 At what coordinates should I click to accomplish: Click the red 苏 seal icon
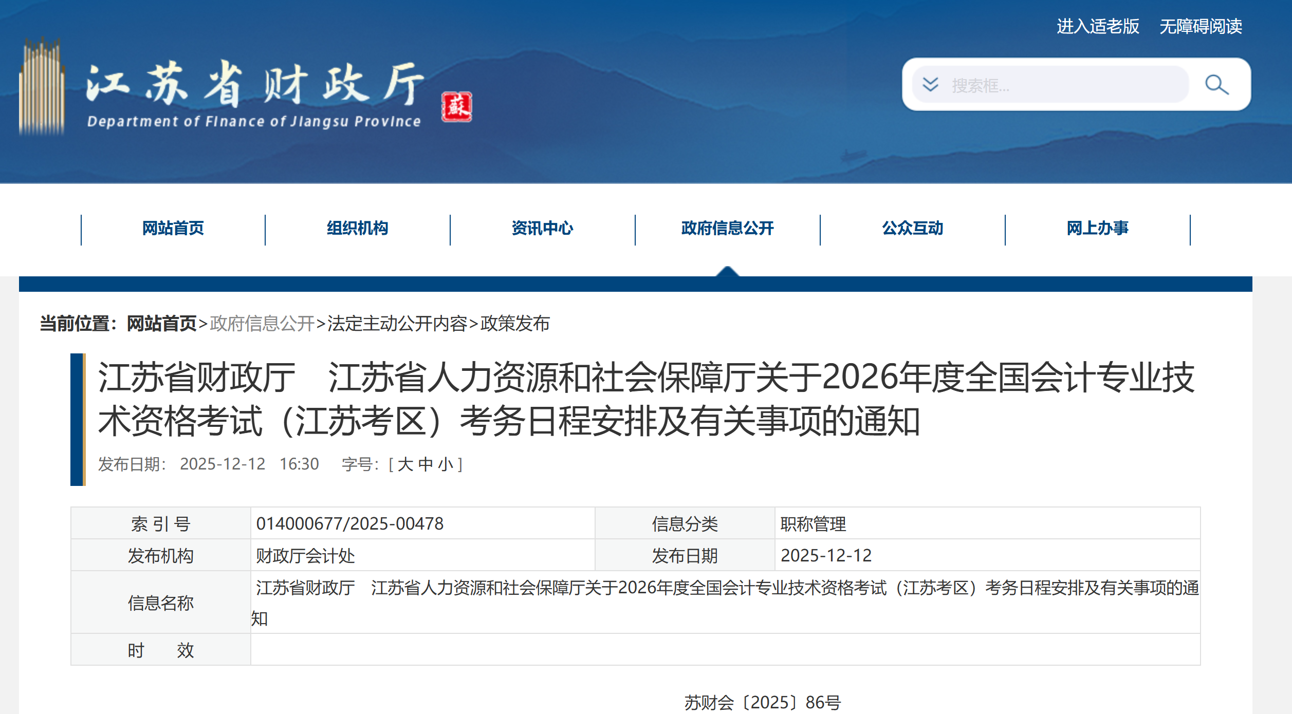click(x=456, y=107)
